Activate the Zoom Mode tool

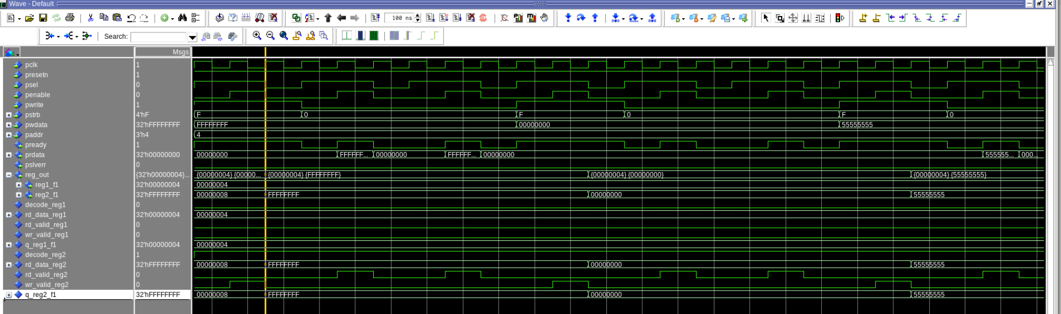[x=779, y=18]
